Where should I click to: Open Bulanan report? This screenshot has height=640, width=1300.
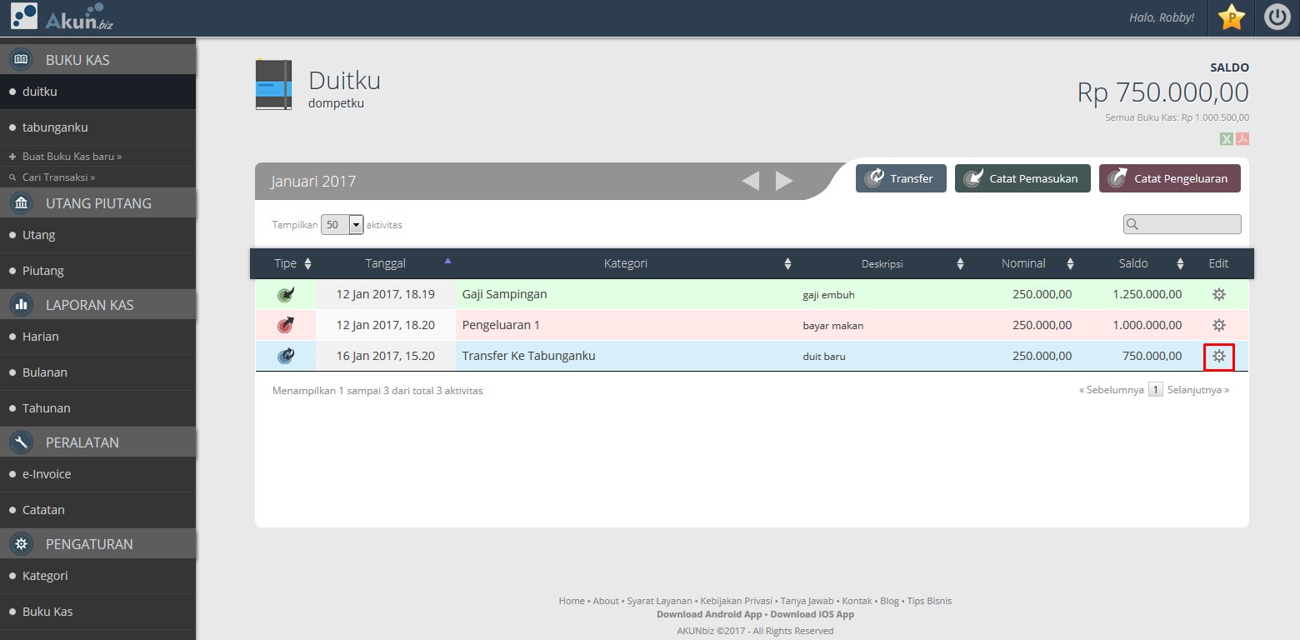[97, 372]
